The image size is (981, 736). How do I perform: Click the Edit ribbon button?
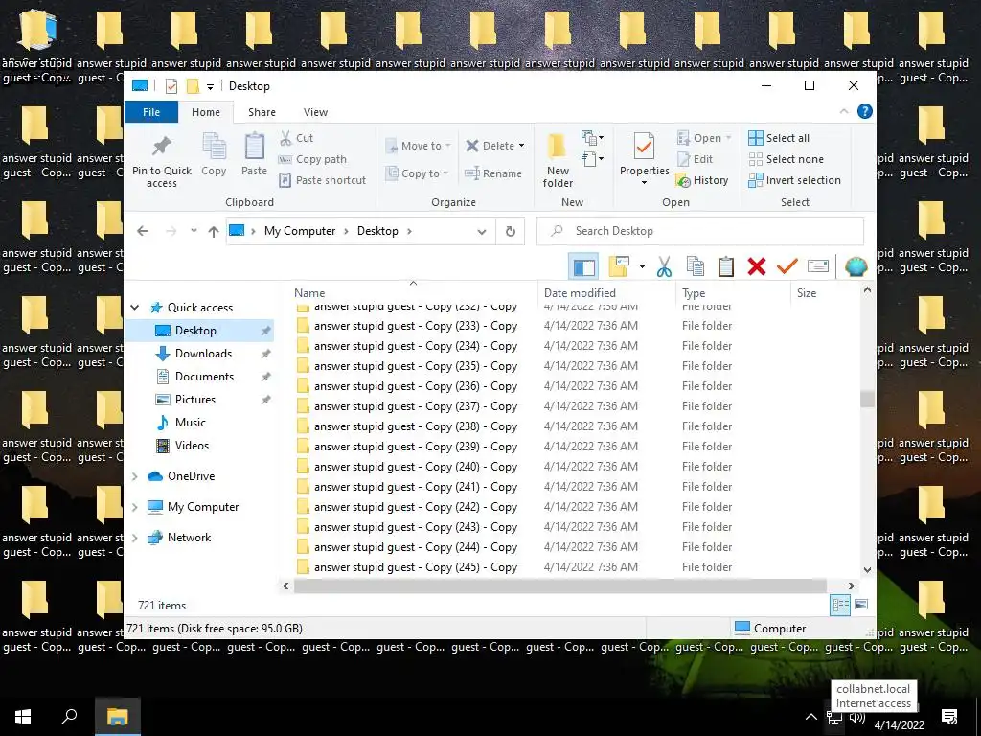(696, 159)
